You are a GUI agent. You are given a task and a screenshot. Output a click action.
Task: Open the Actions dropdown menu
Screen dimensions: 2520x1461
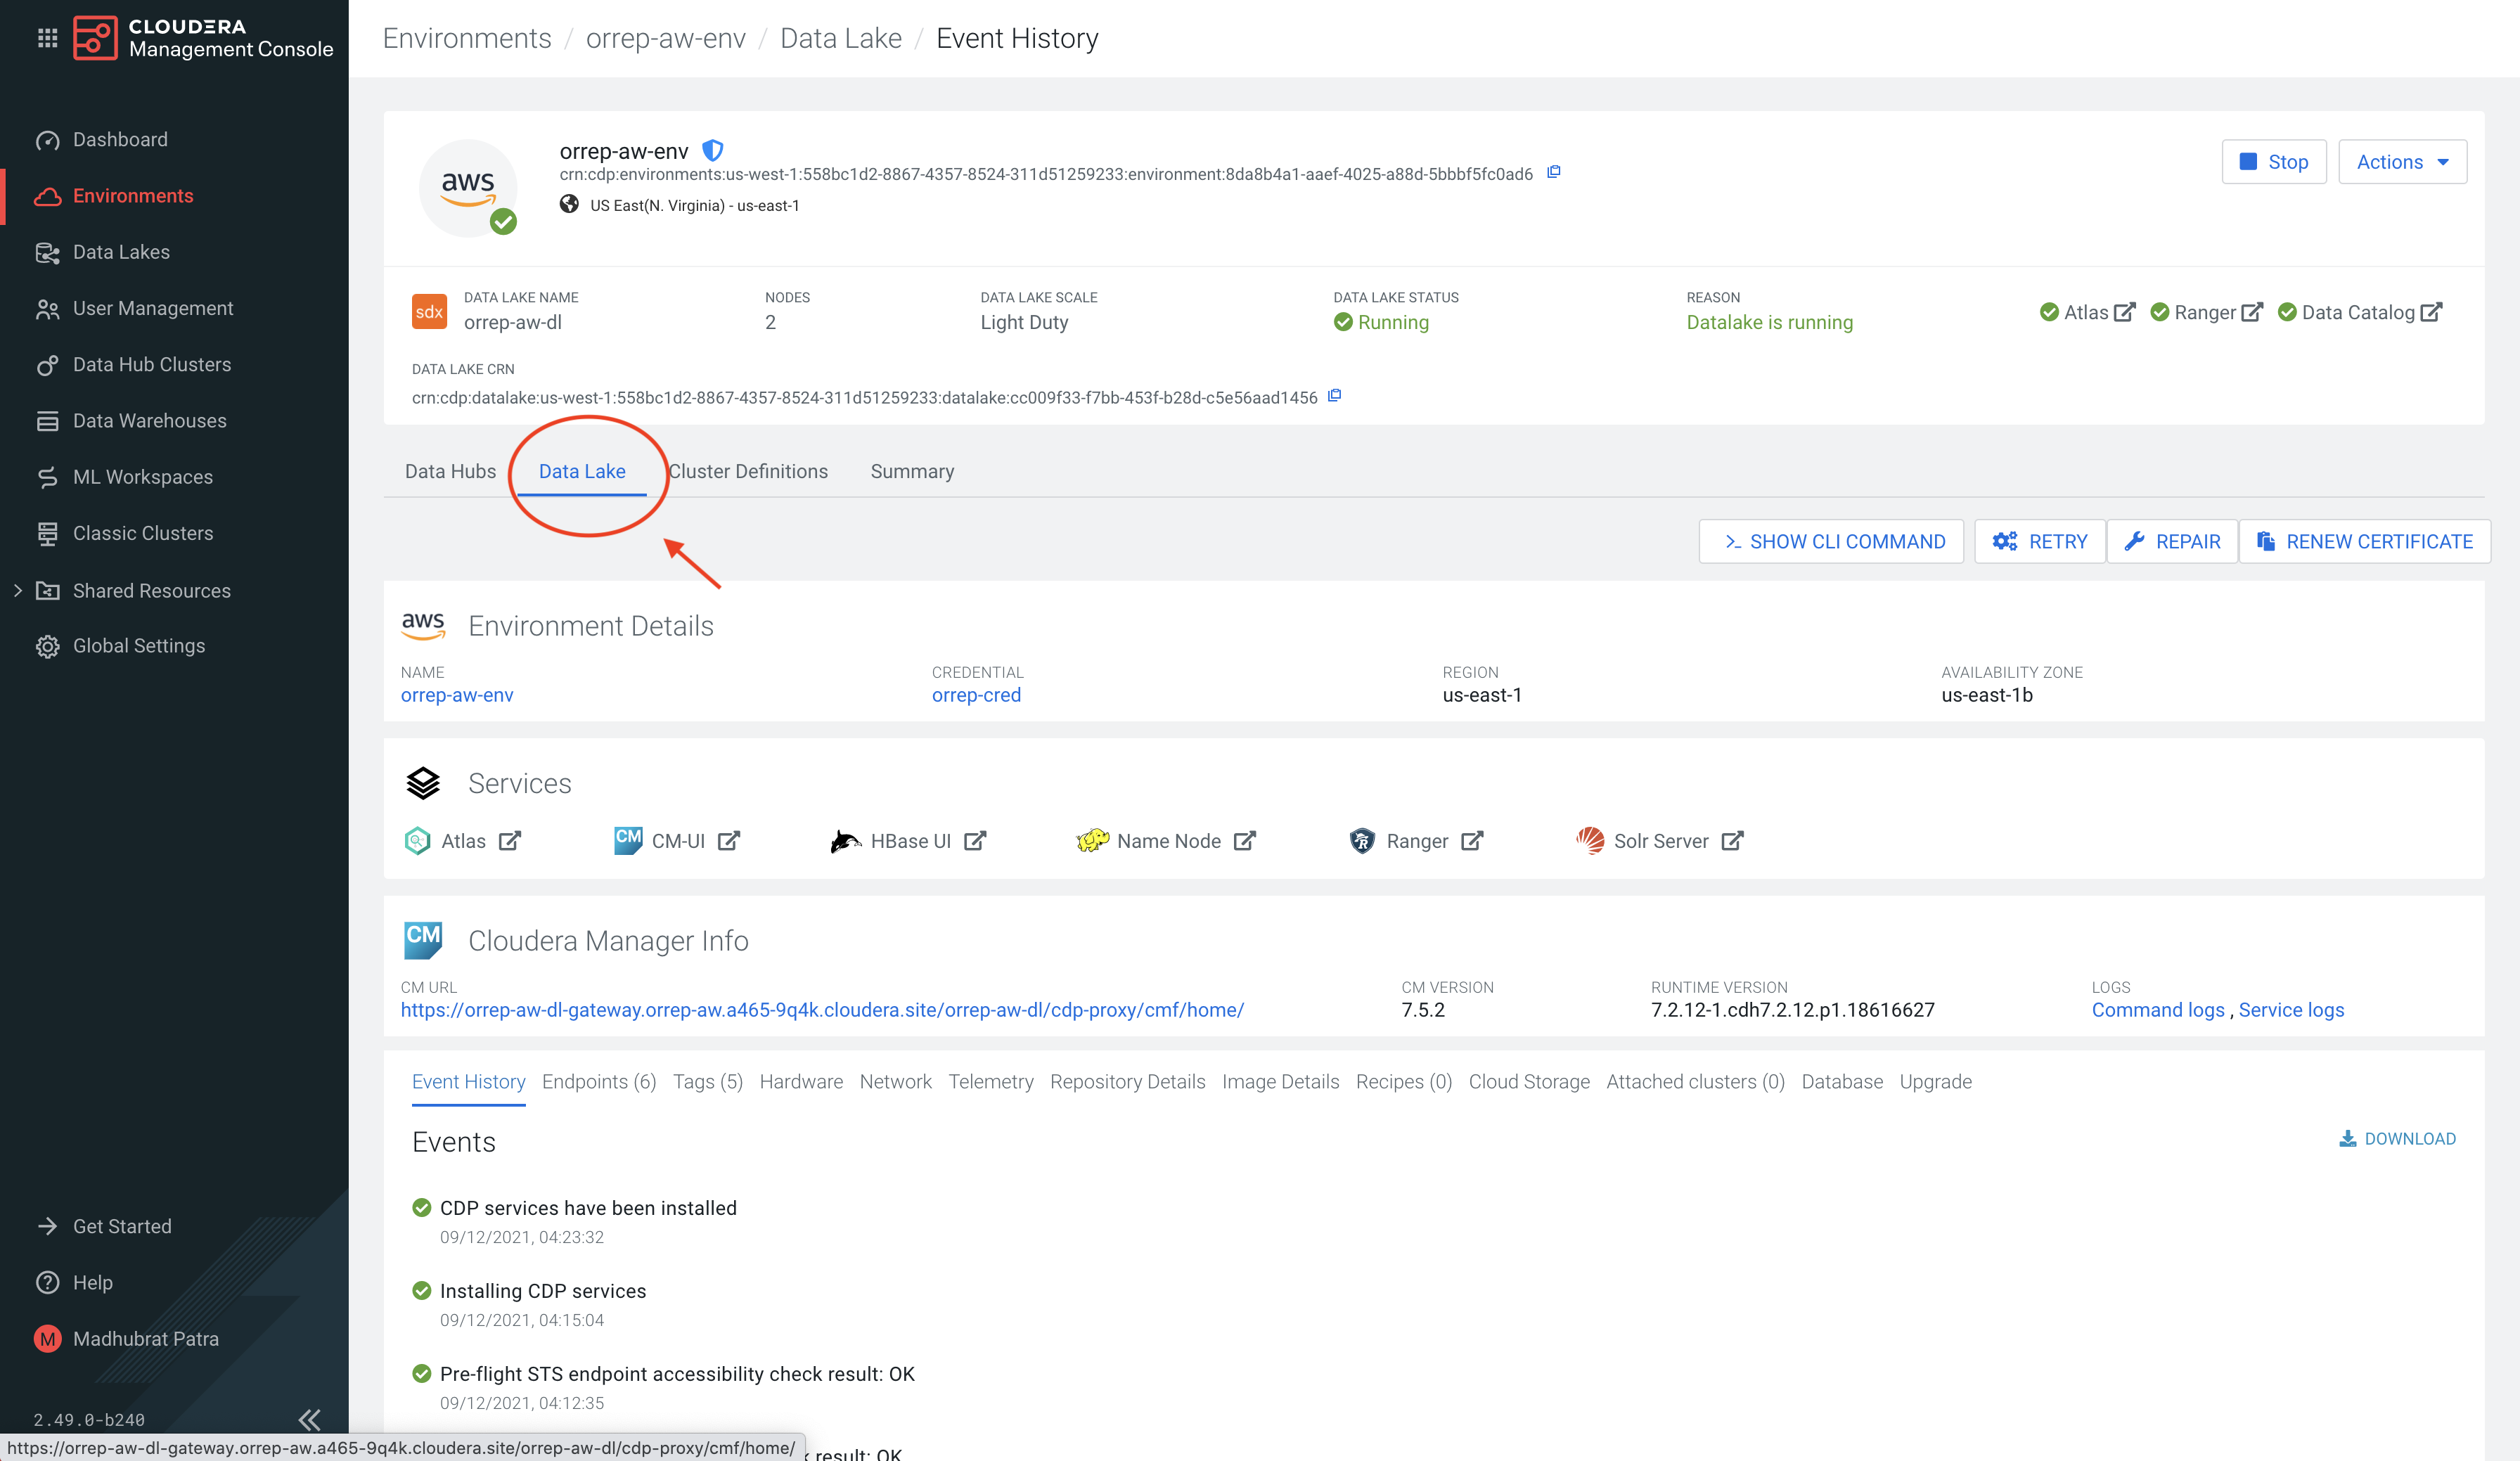click(x=2401, y=161)
